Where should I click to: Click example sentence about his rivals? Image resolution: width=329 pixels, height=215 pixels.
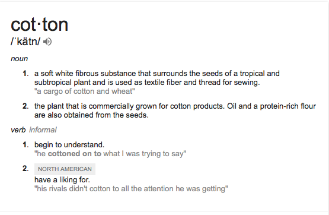coord(131,189)
